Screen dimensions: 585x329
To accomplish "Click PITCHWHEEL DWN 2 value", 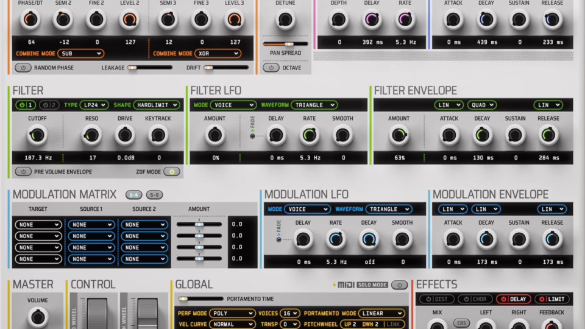I will [370, 324].
